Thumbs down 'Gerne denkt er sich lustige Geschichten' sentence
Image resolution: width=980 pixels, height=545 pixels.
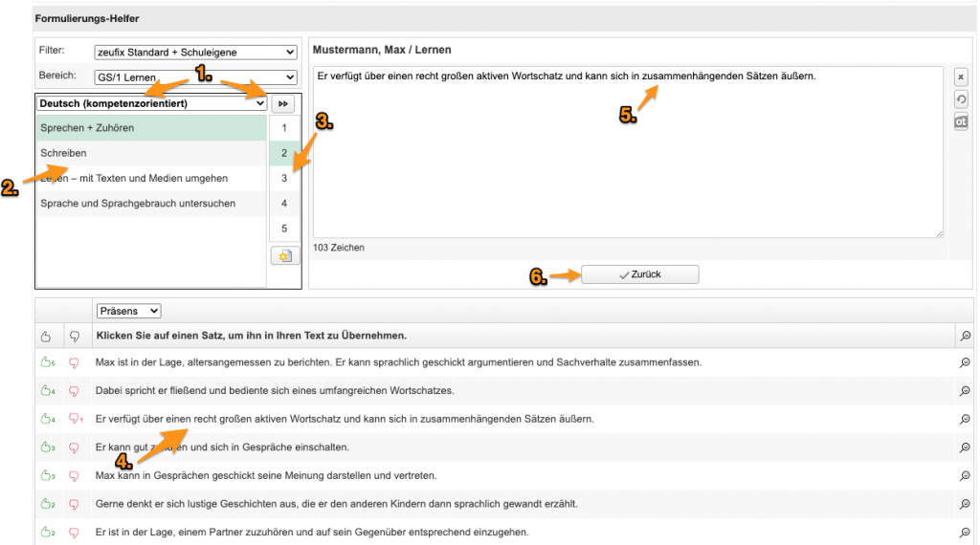click(x=74, y=504)
